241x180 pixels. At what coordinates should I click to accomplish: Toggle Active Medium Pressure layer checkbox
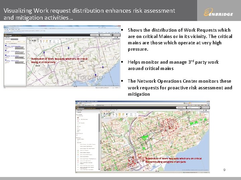pyautogui.click(x=78, y=153)
